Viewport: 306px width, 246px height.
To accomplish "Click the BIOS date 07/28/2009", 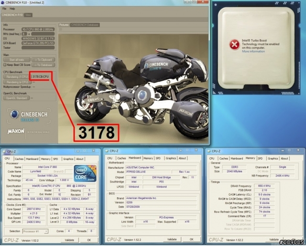I will (x=161, y=207).
